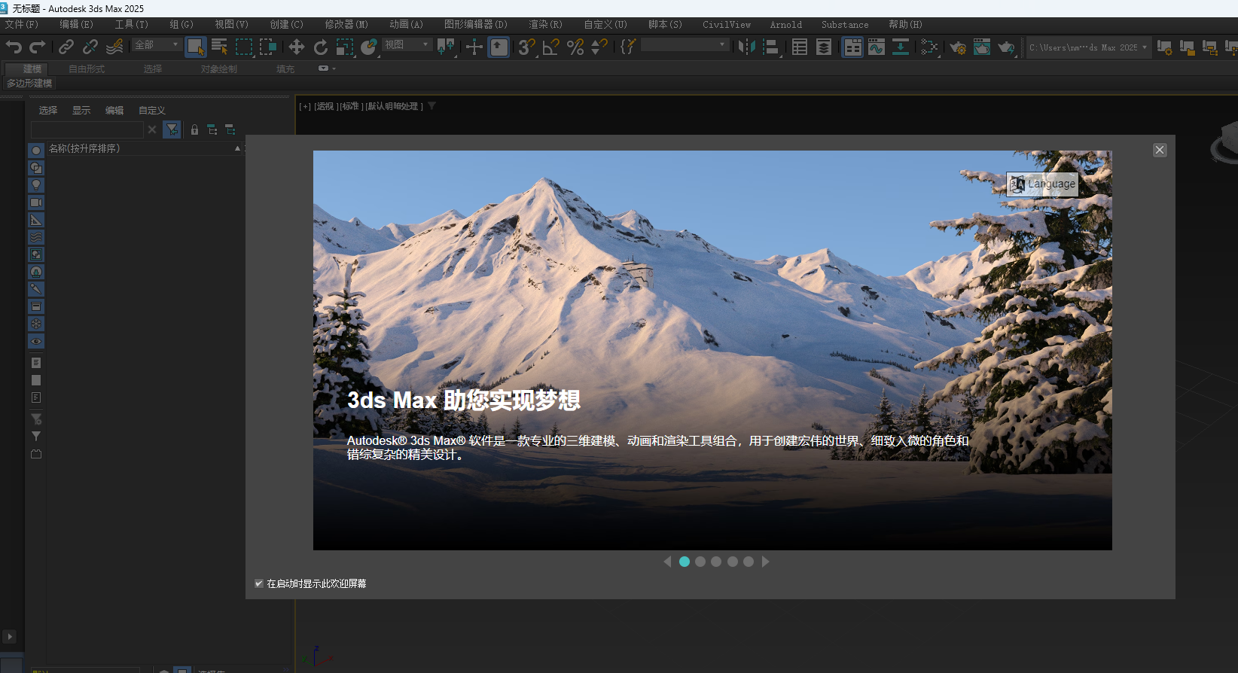Switch to the 对象绘制 ribbon tab
Viewport: 1238px width, 673px height.
pos(218,69)
